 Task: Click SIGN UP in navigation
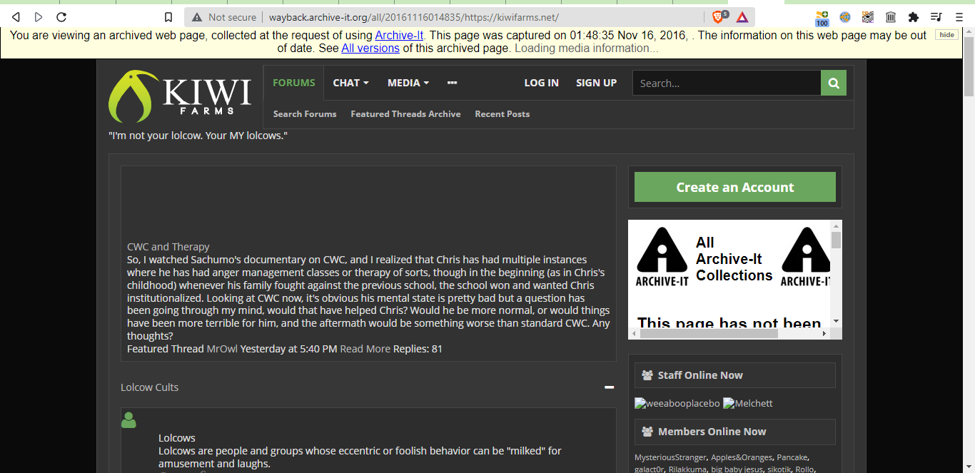pos(597,83)
